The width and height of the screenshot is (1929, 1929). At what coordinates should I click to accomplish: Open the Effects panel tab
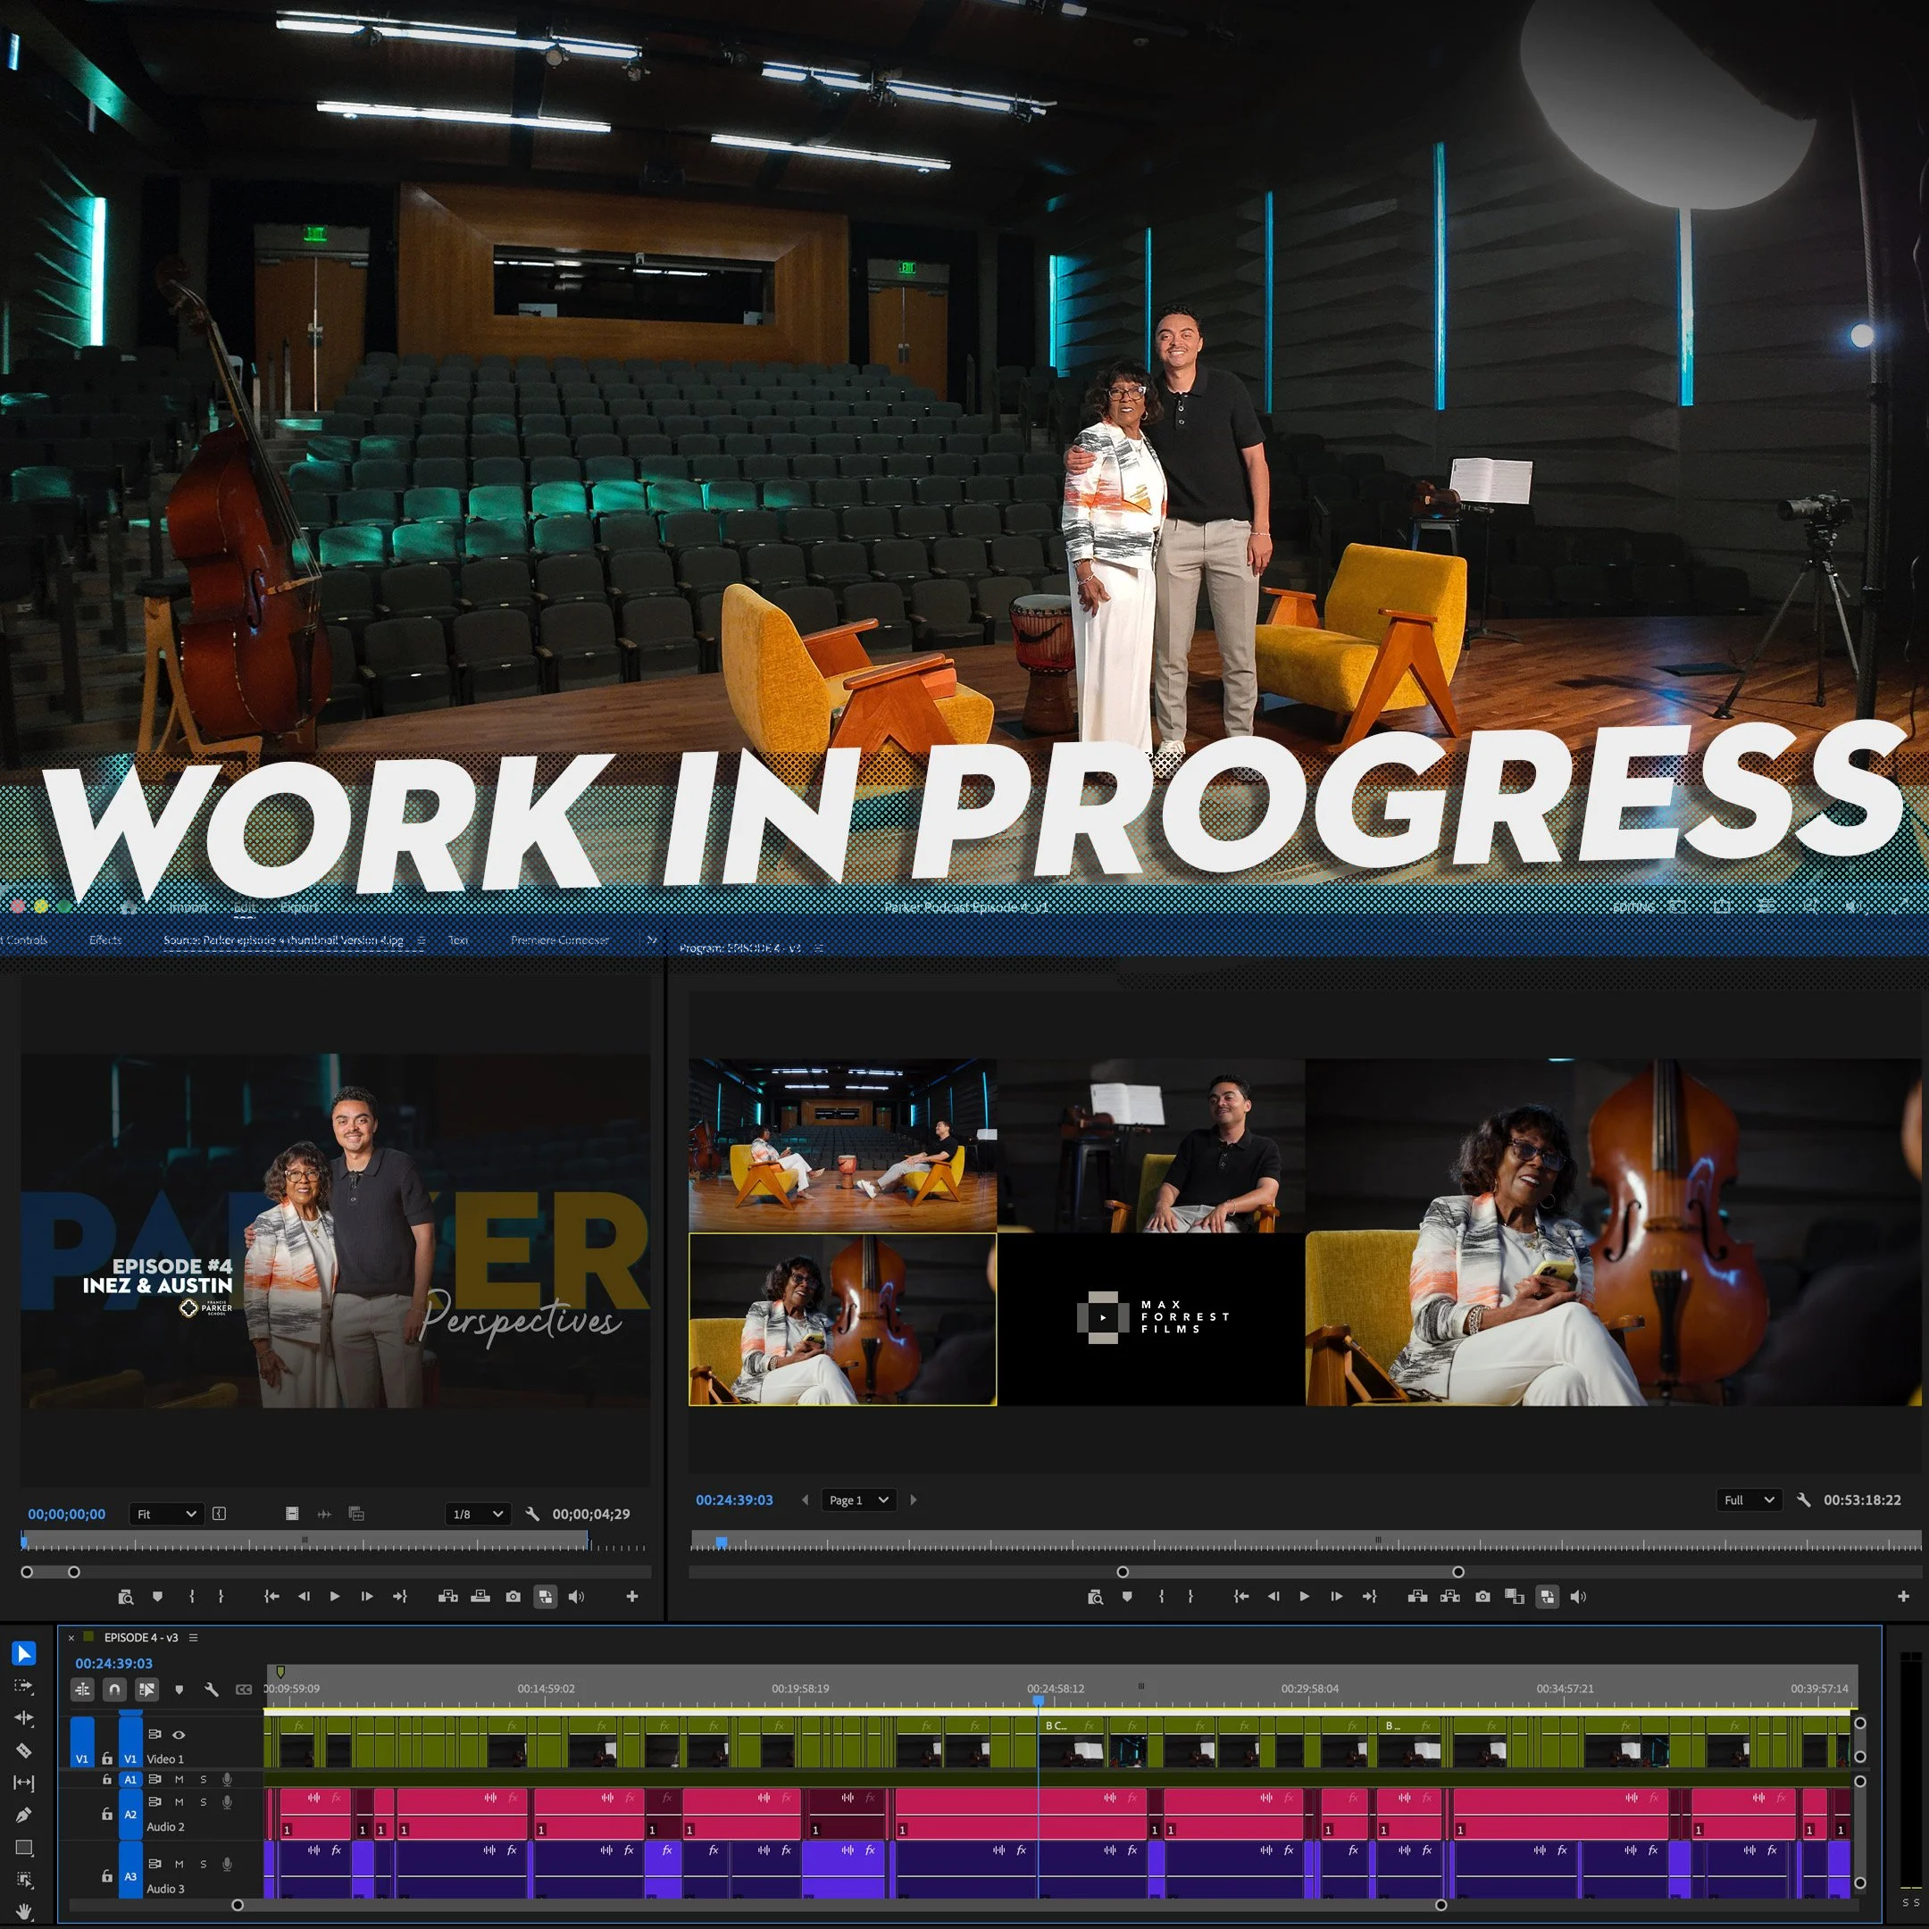104,939
